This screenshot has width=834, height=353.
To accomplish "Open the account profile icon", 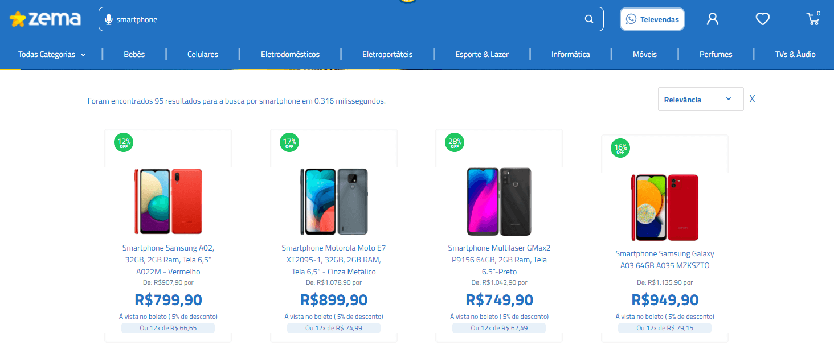I will tap(712, 19).
